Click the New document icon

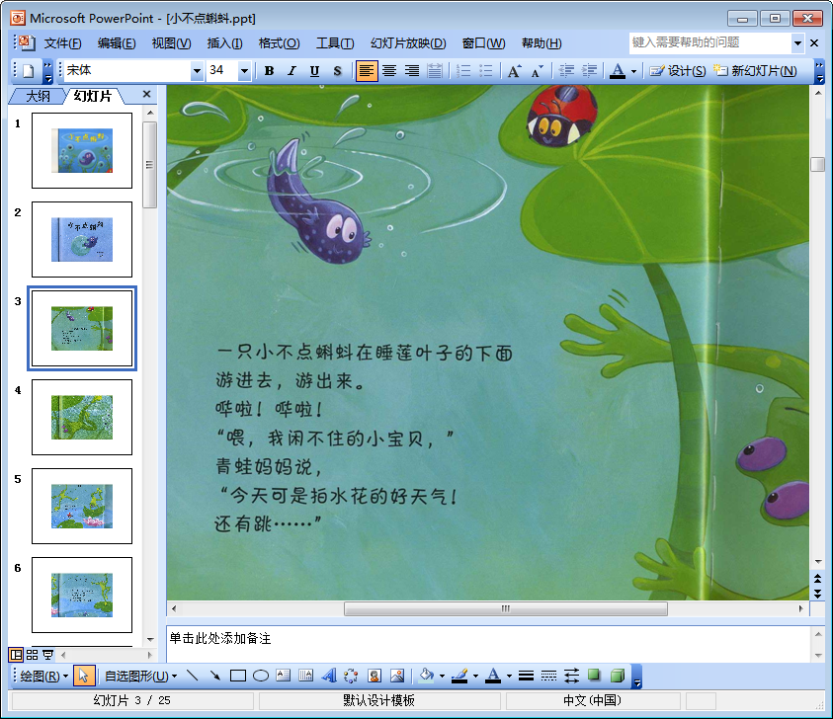(28, 71)
